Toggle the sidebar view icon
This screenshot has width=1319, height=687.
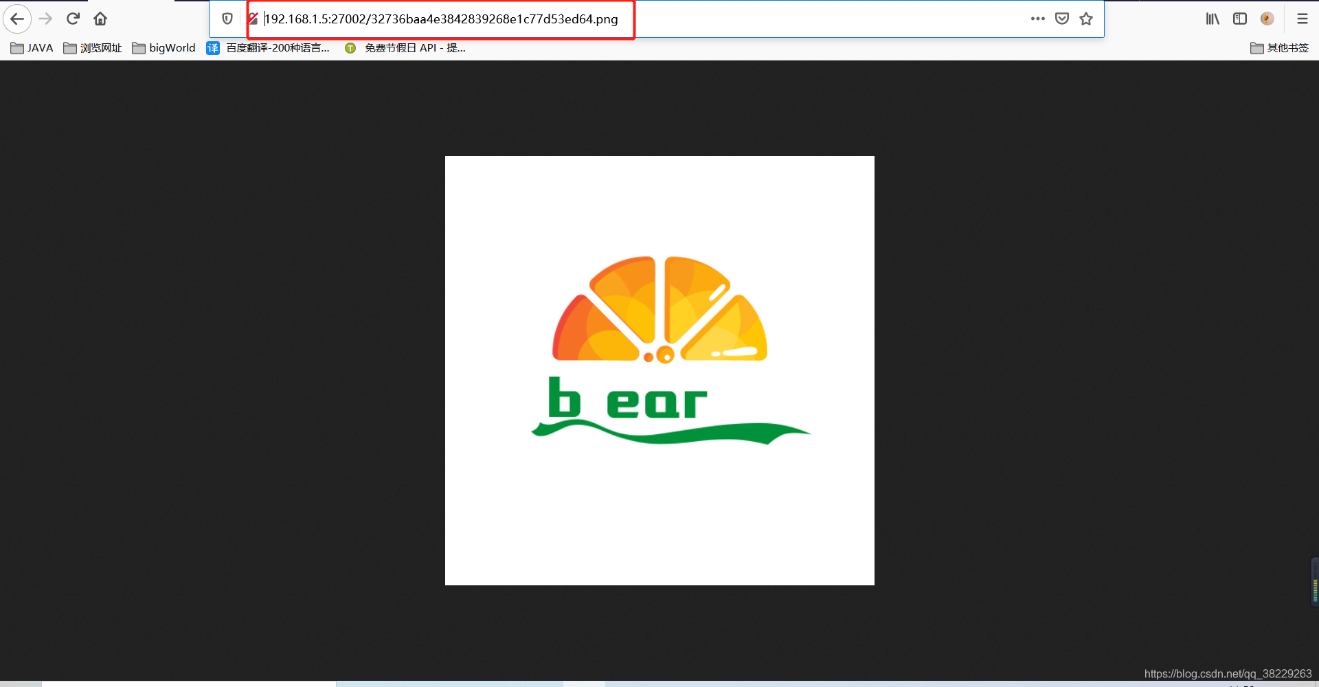[1240, 19]
